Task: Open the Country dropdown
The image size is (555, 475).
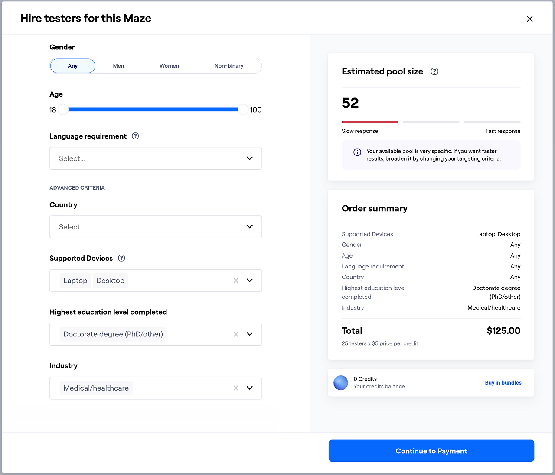Action: [x=156, y=227]
